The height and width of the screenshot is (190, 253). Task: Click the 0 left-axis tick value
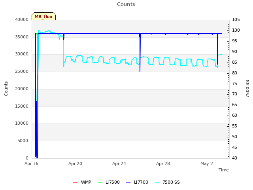point(27,158)
